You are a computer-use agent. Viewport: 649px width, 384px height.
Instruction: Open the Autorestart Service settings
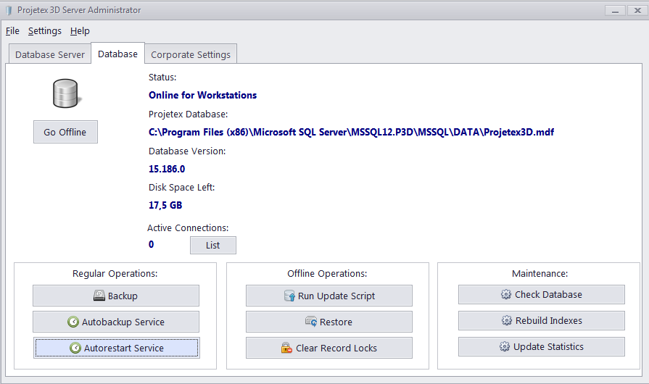117,348
